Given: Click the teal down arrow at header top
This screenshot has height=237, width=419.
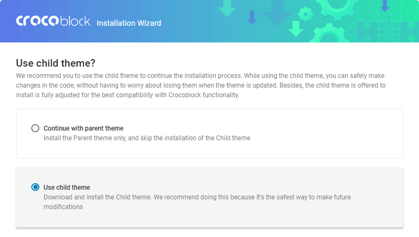Looking at the screenshot, I should 227,8.
